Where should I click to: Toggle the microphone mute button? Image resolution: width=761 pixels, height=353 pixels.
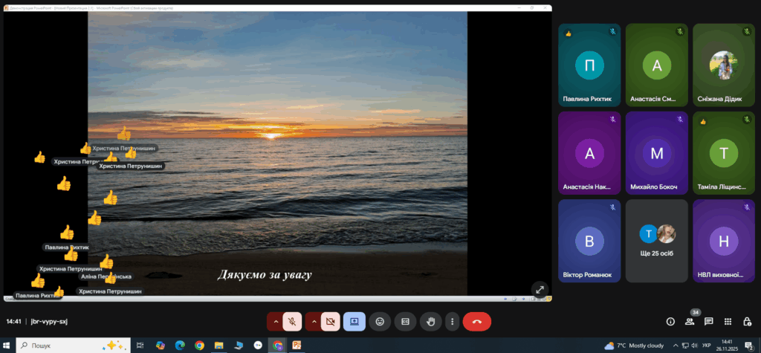[292, 322]
